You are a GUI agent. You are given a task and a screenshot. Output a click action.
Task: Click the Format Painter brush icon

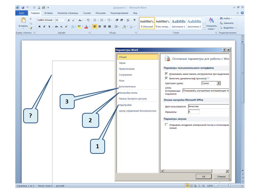point(31,28)
